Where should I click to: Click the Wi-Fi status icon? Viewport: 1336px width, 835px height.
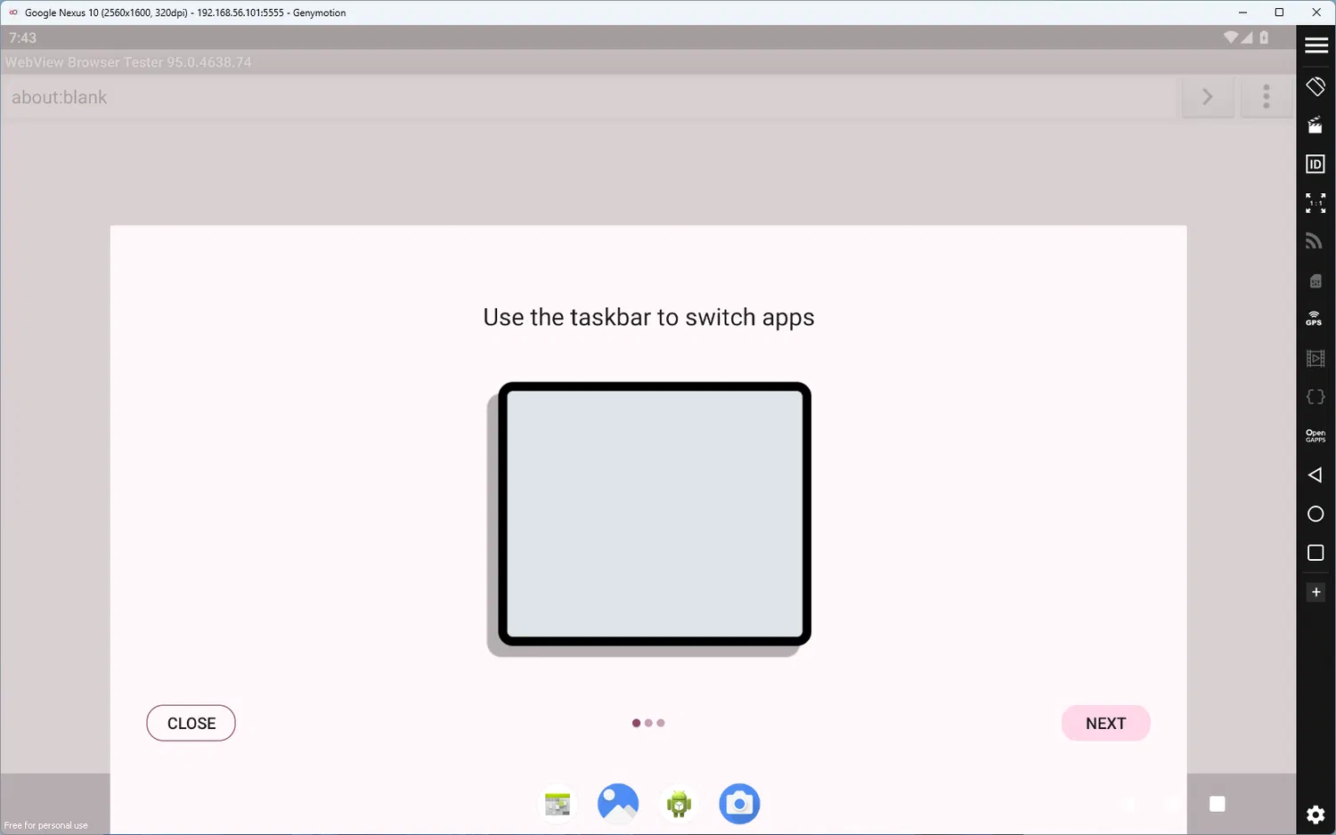[x=1231, y=37]
